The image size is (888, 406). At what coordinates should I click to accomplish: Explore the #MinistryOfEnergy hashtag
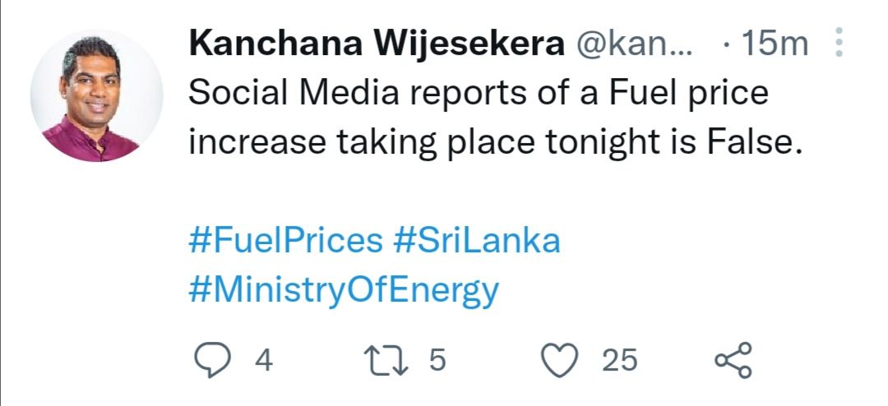tap(344, 290)
